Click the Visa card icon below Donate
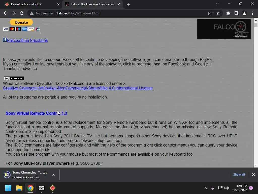 6,29
